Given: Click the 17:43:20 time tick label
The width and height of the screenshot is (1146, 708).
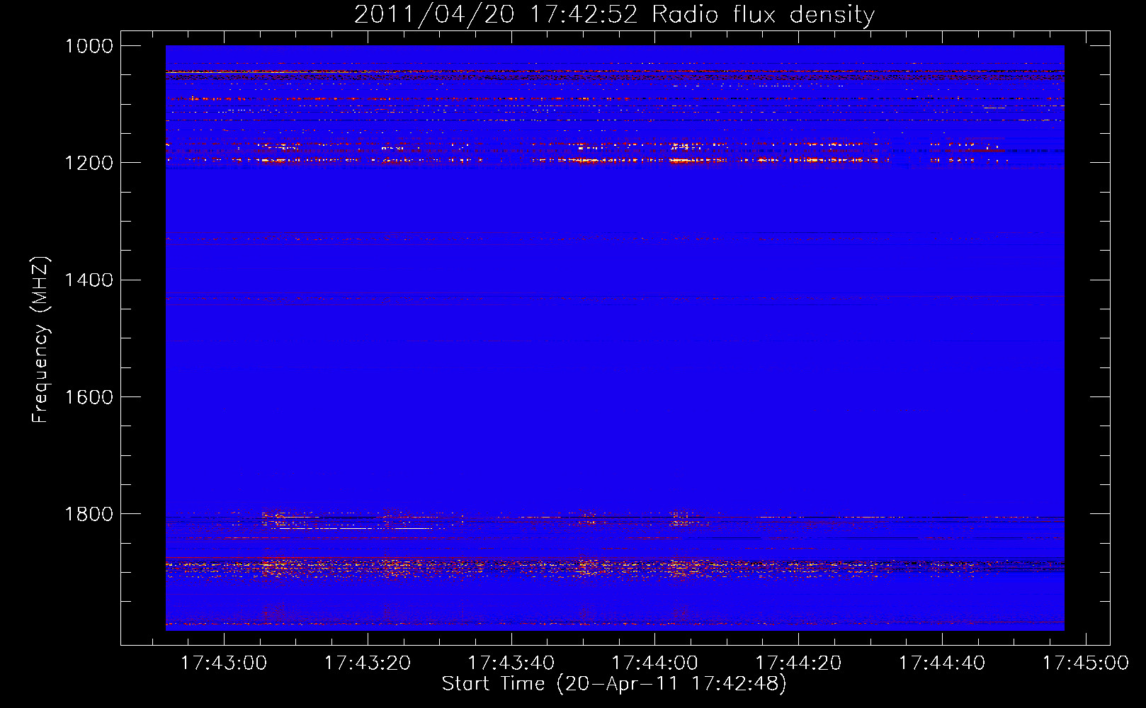Looking at the screenshot, I should (x=368, y=663).
